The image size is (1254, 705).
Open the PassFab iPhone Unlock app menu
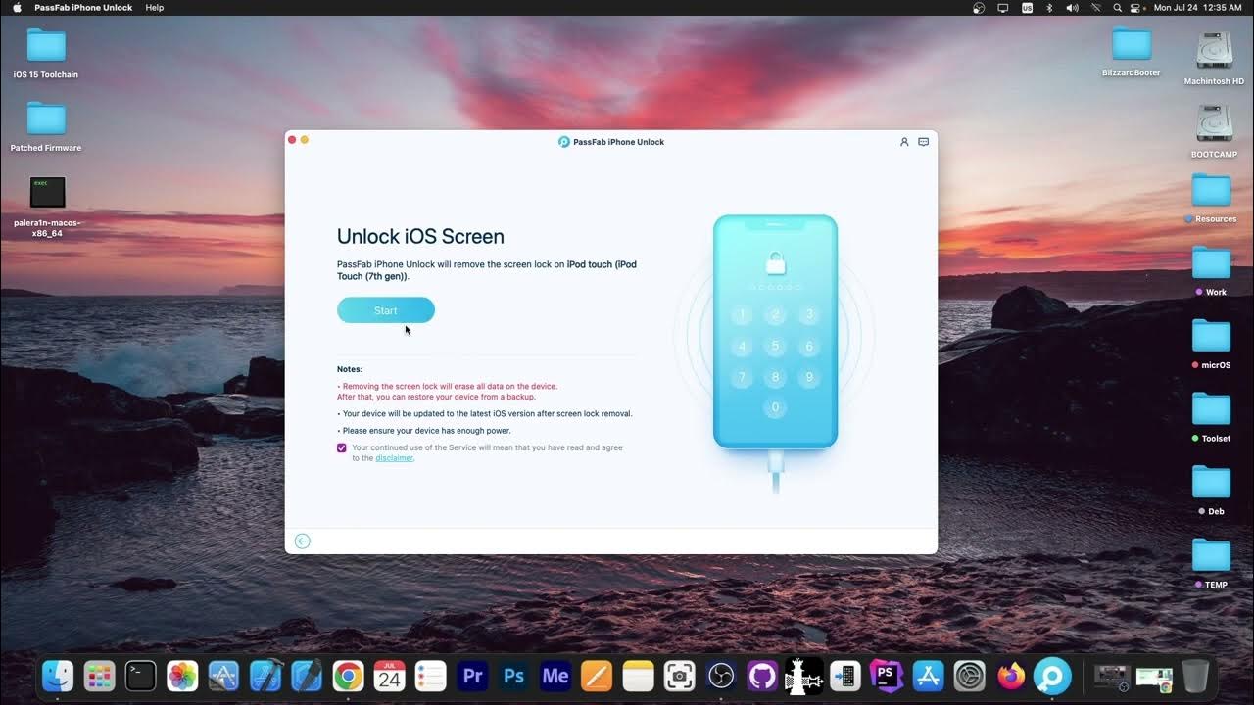coord(83,7)
